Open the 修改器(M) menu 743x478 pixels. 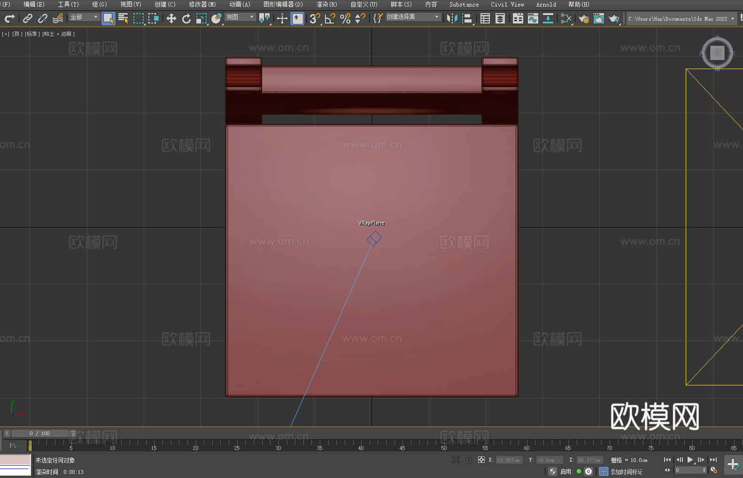[202, 4]
